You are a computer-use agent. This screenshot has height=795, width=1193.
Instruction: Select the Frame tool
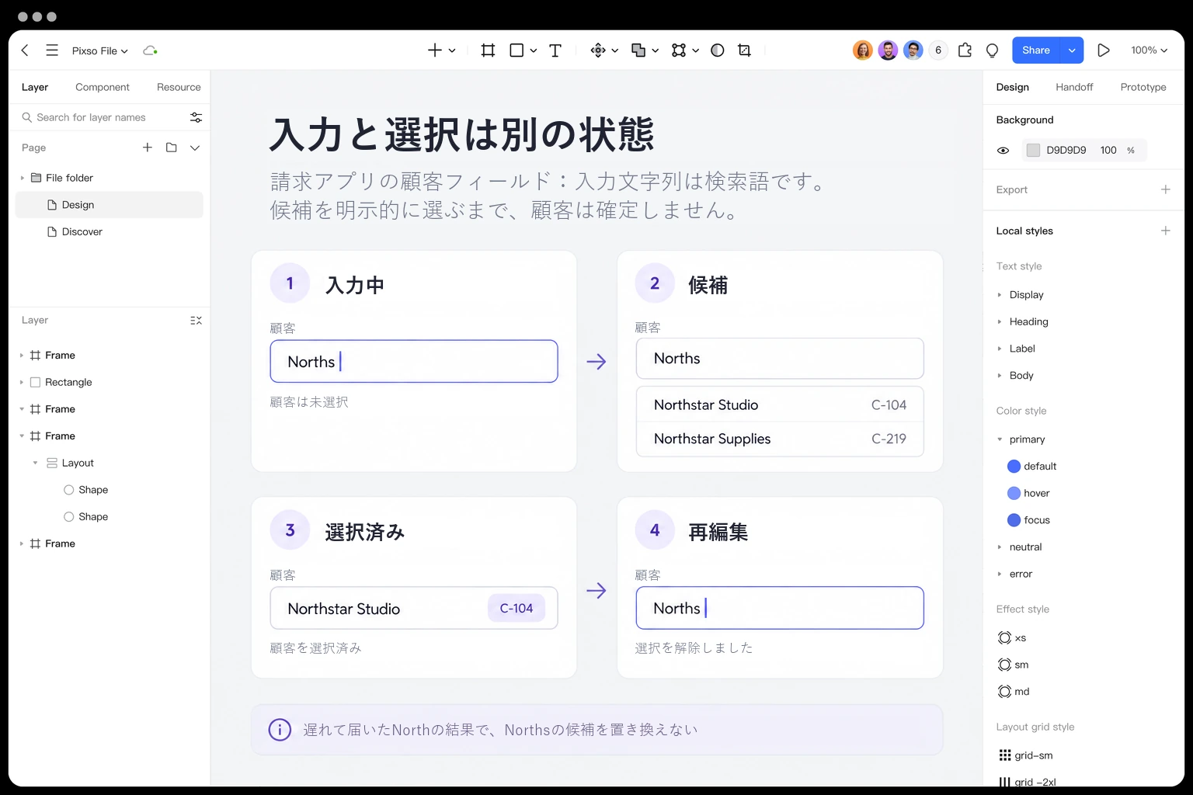point(488,50)
